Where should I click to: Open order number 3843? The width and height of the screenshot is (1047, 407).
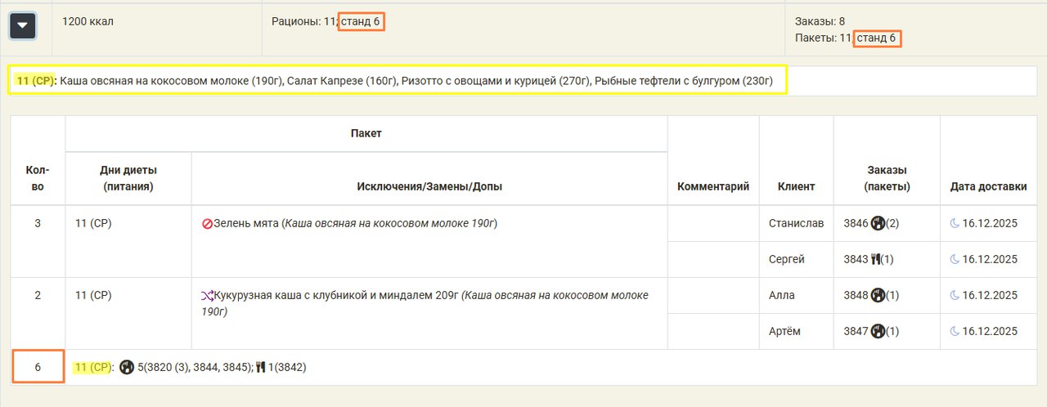(x=856, y=259)
